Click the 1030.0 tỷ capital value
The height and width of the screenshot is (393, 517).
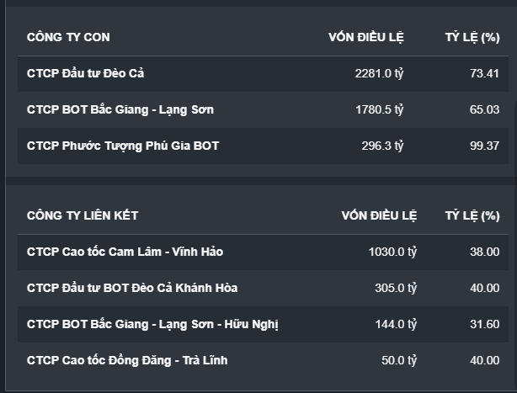tap(392, 252)
